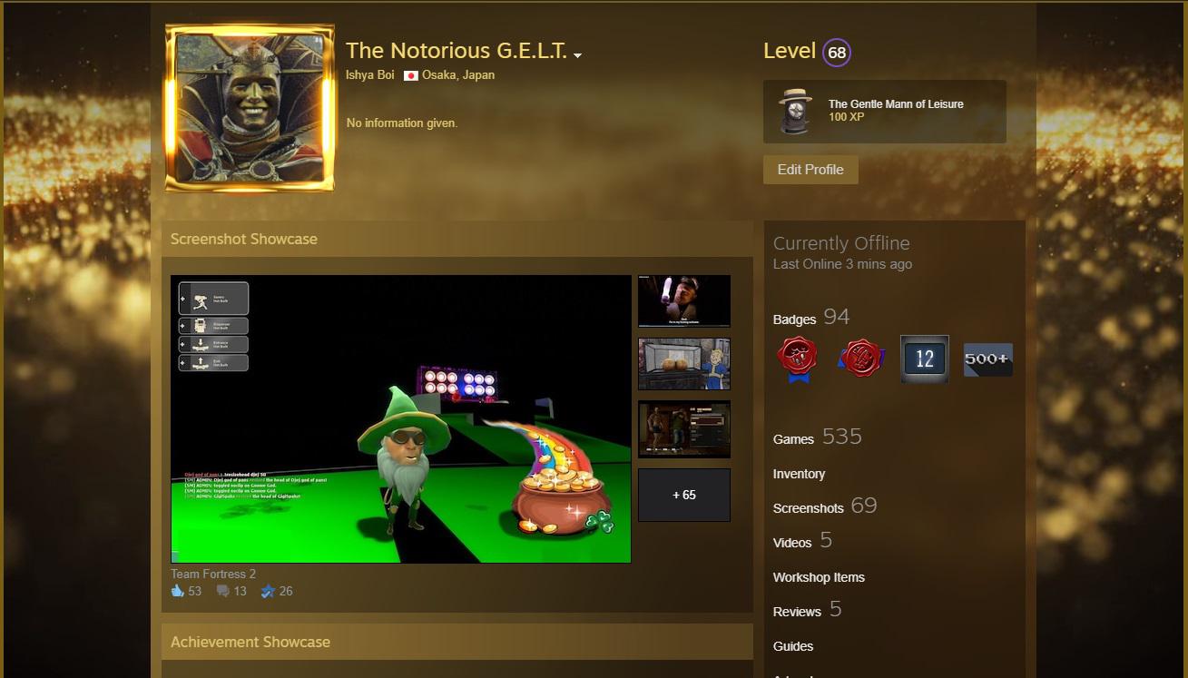Open the Level 68 badge circle
1188x678 pixels.
pyautogui.click(x=837, y=53)
